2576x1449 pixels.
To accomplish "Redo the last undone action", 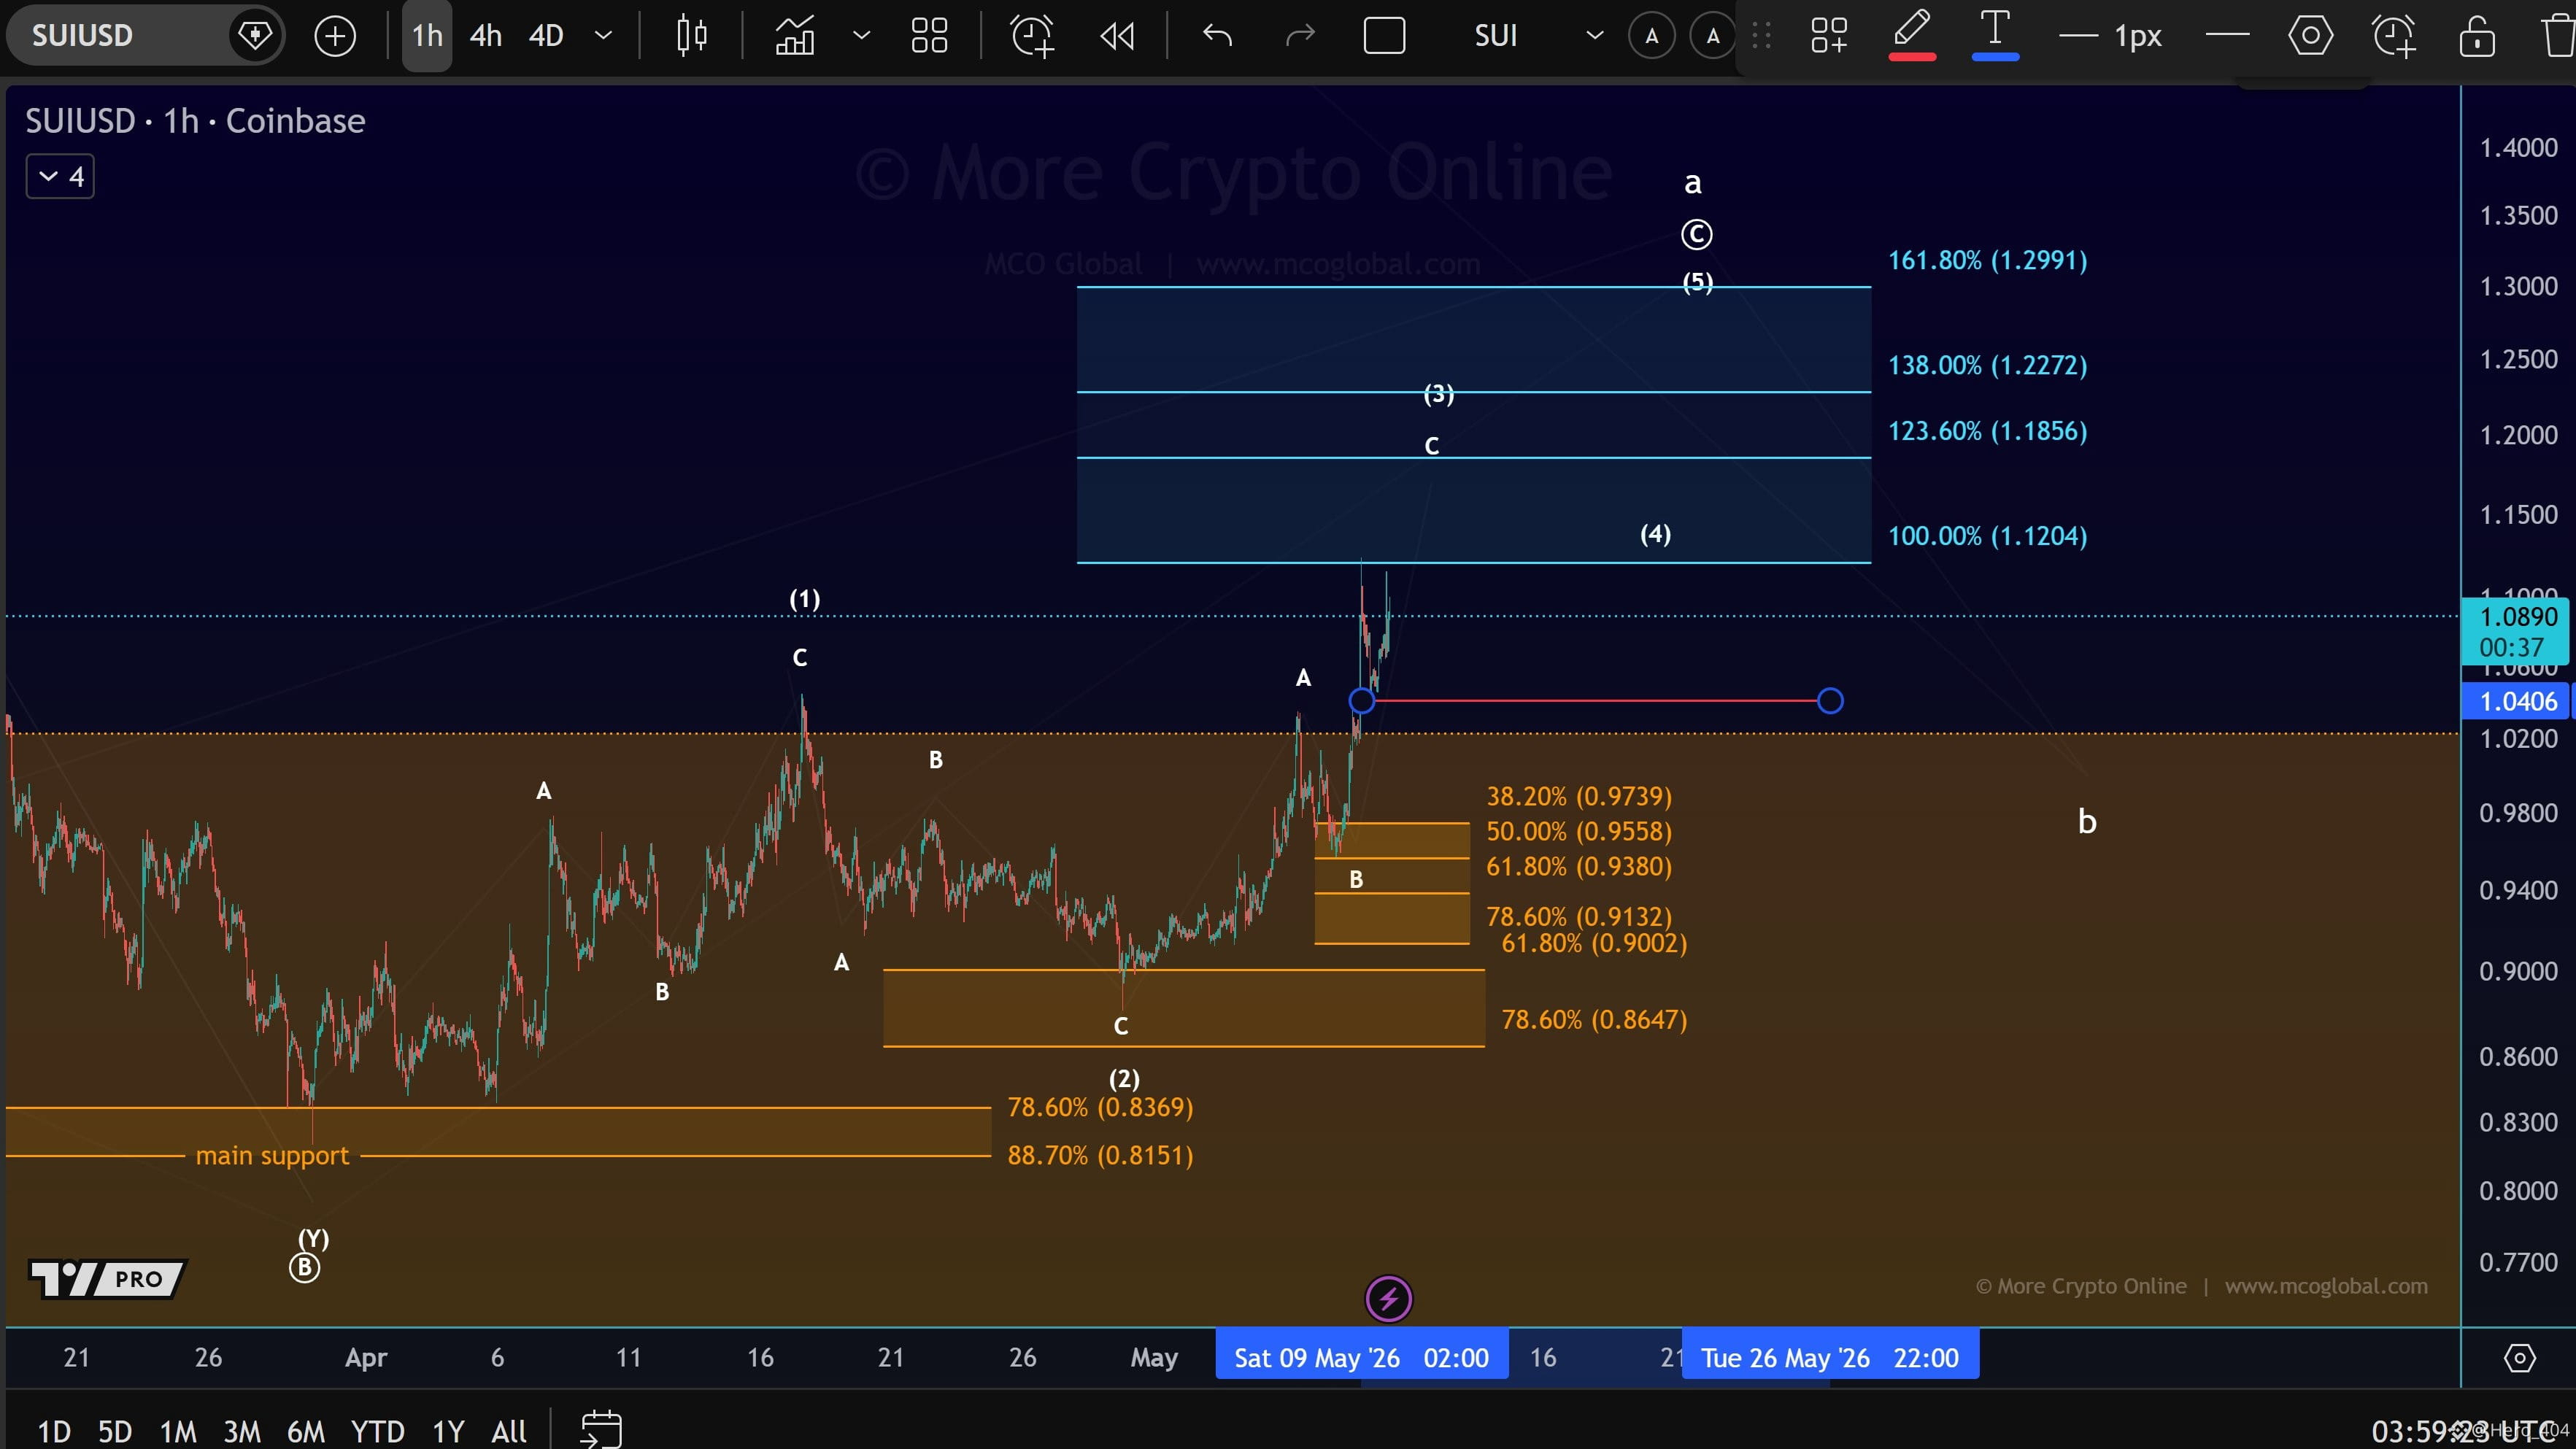I will point(1300,36).
